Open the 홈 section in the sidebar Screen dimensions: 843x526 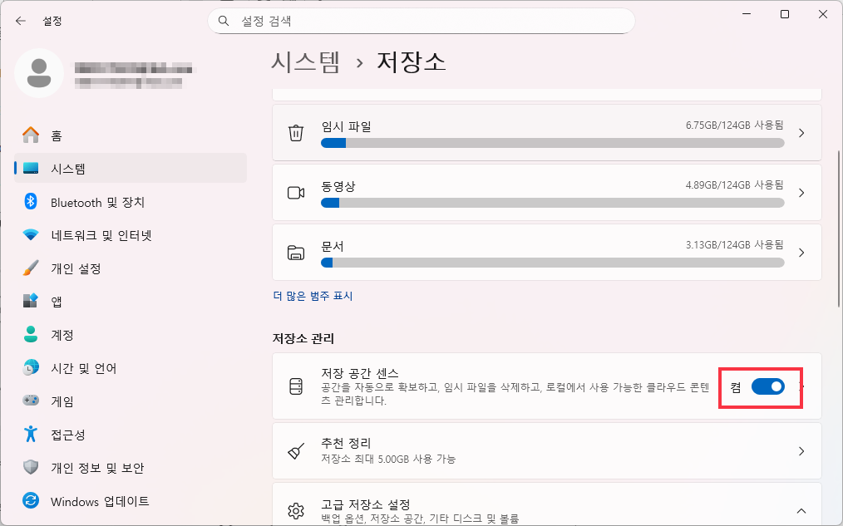[x=50, y=135]
